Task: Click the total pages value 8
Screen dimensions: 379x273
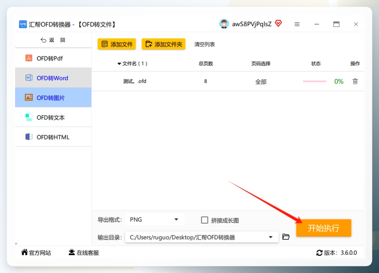Action: [205, 81]
